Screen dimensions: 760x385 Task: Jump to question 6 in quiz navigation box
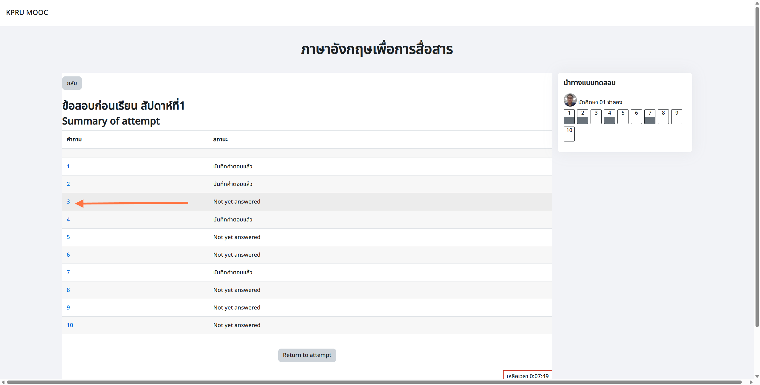636,117
